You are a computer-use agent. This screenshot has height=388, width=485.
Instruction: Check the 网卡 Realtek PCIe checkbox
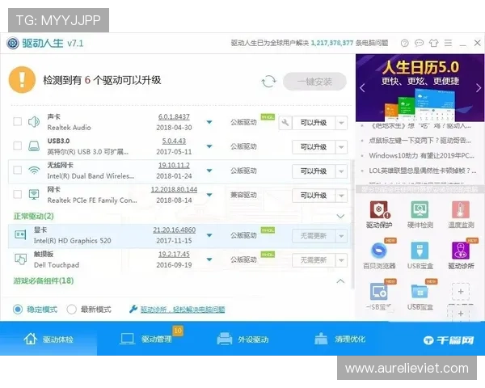(18, 194)
